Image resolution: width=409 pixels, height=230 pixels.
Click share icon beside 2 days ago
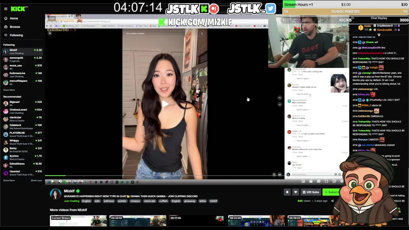click(332, 201)
